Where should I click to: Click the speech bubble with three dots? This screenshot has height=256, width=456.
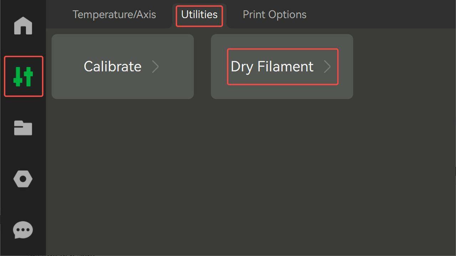click(x=23, y=230)
